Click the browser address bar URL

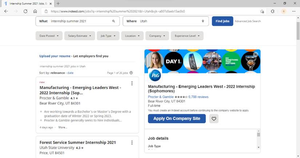tap(118, 11)
